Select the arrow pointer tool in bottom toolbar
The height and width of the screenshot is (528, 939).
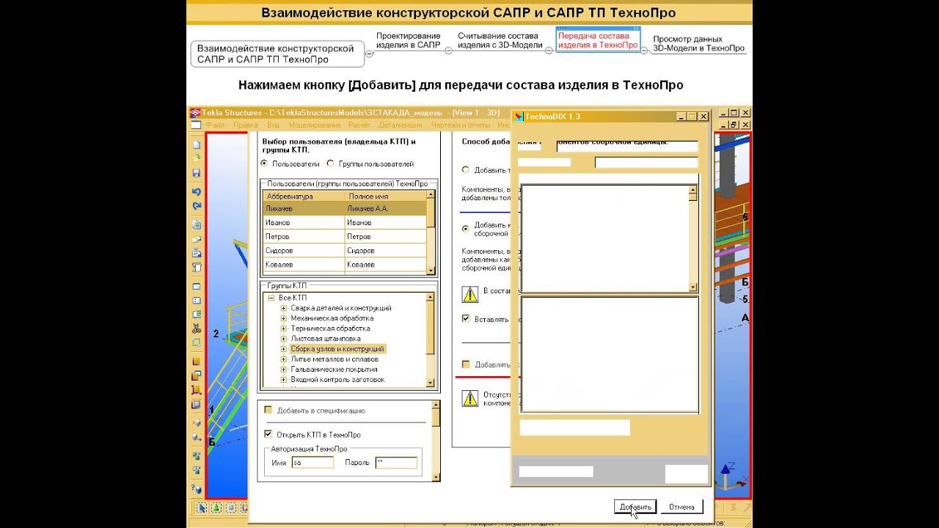click(x=202, y=507)
